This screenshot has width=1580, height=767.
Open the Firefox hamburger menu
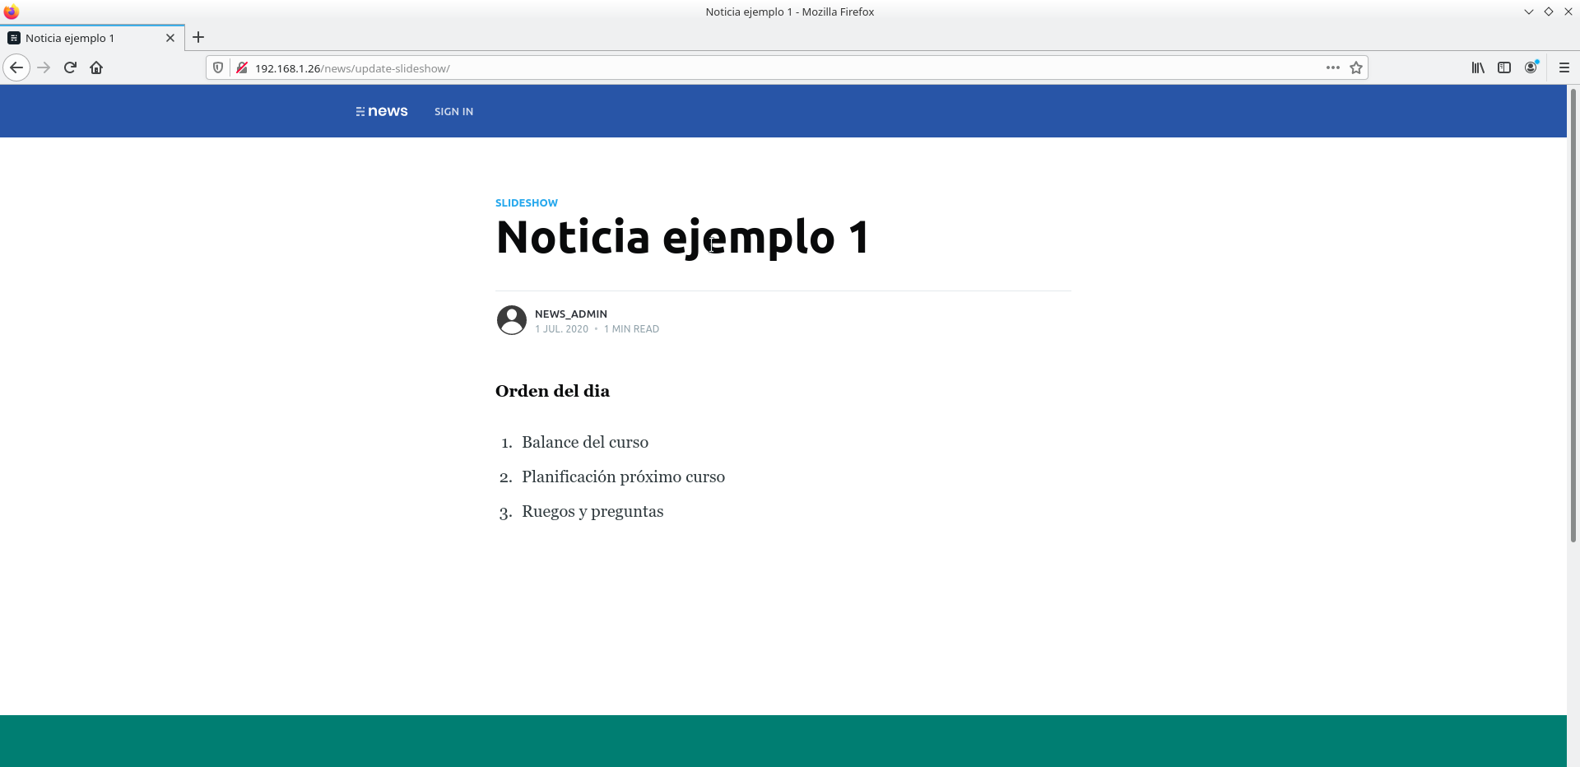[x=1564, y=67]
